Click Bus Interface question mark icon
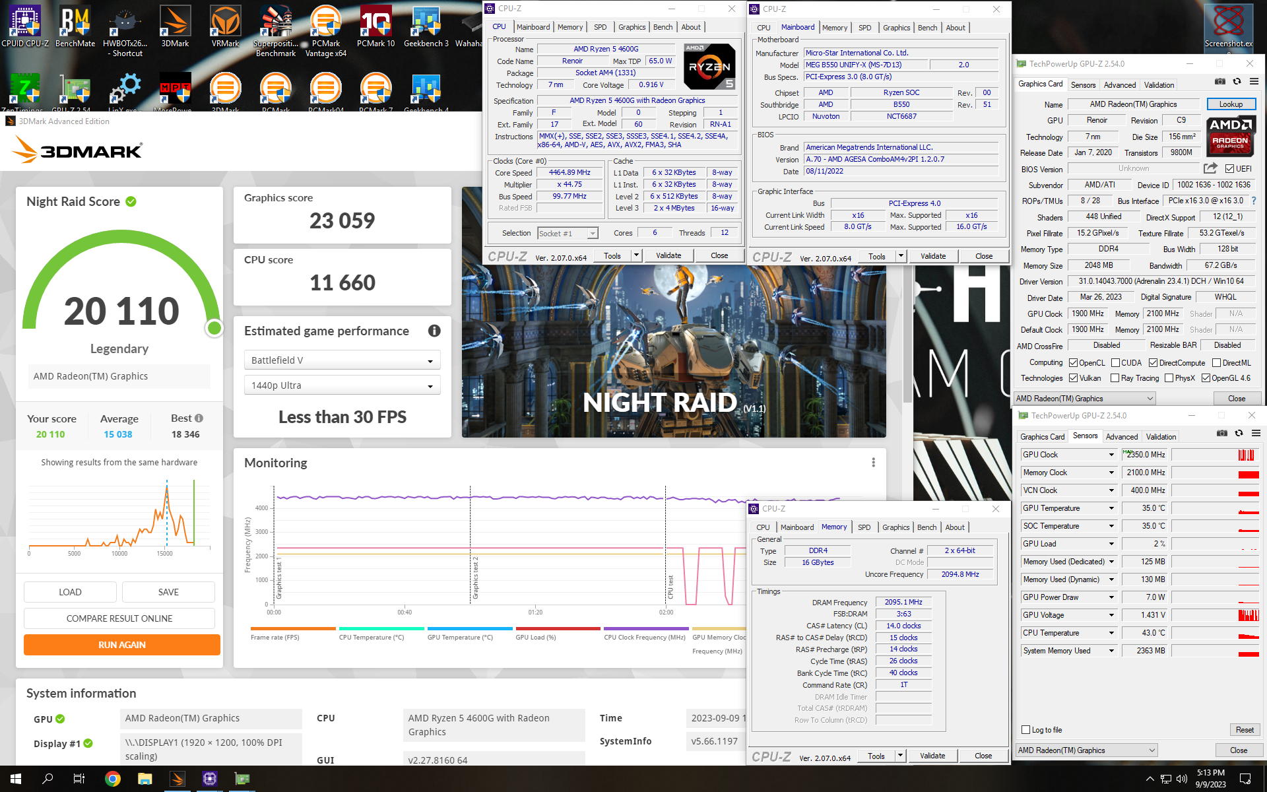1267x792 pixels. click(1254, 201)
